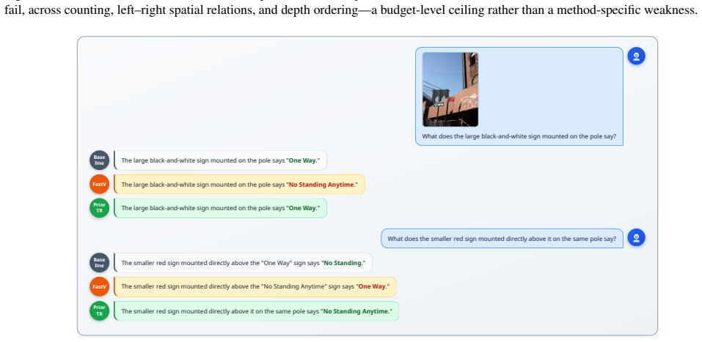This screenshot has height=342, width=702.
Task: Click the red "One Way" highlighted text
Action: [372, 286]
